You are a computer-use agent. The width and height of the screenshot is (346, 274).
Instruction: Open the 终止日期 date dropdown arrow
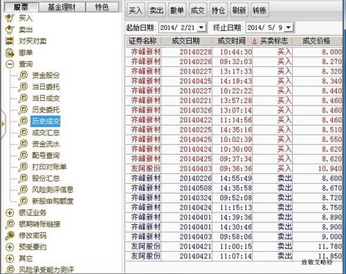(x=288, y=28)
